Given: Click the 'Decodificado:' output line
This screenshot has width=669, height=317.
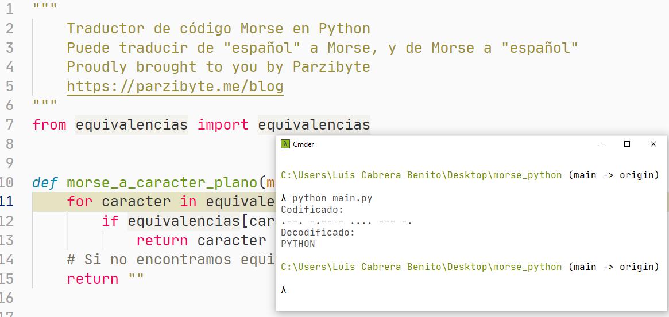Looking at the screenshot, I should (x=318, y=233).
